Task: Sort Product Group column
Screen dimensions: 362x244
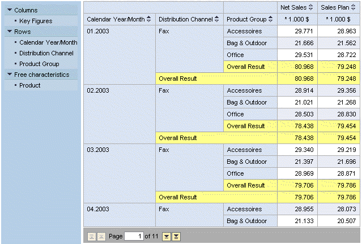Action: tap(271, 19)
